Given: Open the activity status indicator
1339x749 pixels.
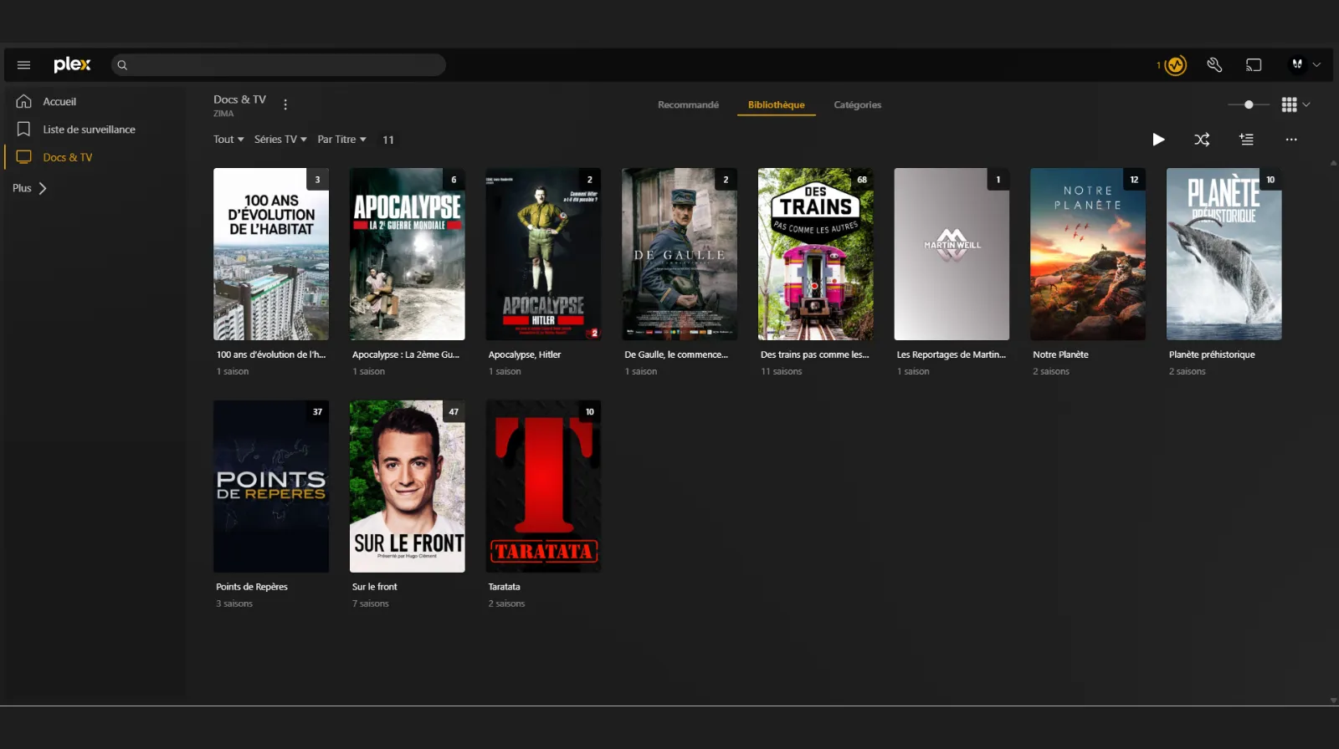Looking at the screenshot, I should coord(1175,65).
